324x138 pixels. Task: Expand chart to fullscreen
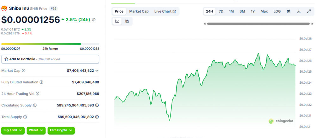click(x=309, y=11)
